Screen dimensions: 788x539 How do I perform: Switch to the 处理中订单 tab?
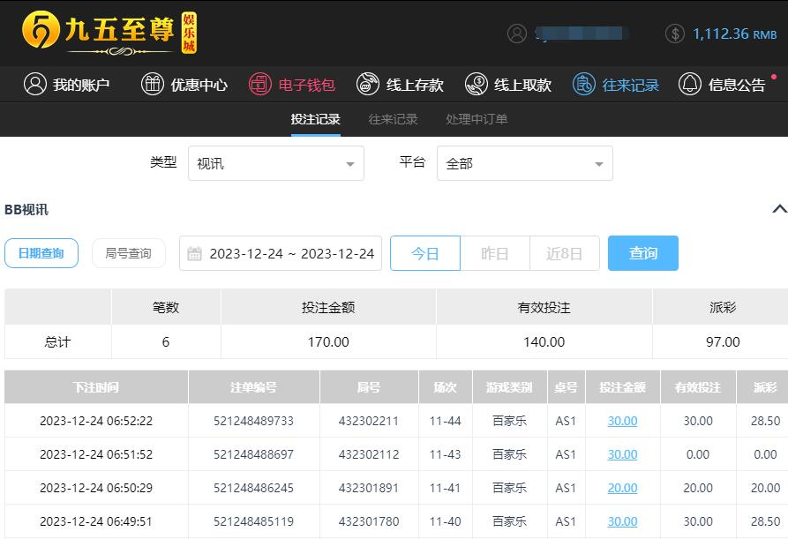pyautogui.click(x=477, y=119)
